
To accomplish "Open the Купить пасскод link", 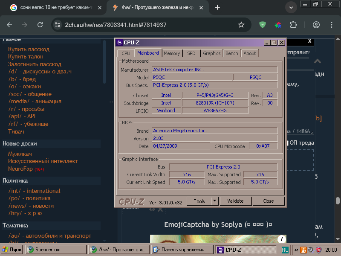I will pyautogui.click(x=29, y=49).
